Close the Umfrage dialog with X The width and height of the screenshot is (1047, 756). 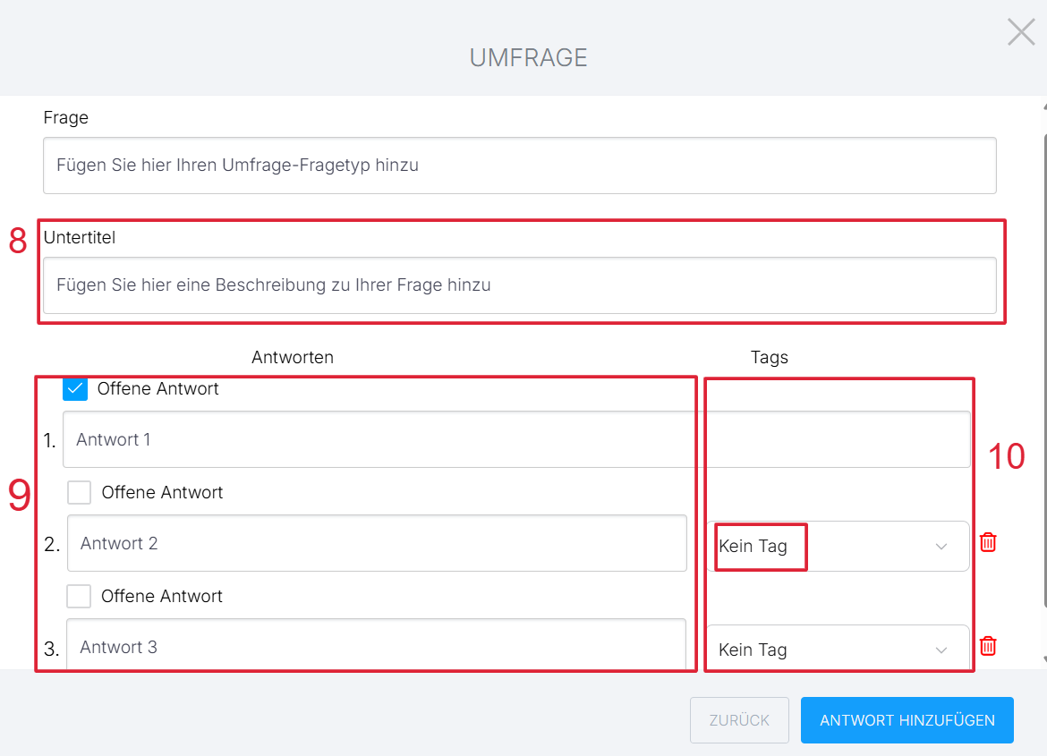click(x=1020, y=32)
